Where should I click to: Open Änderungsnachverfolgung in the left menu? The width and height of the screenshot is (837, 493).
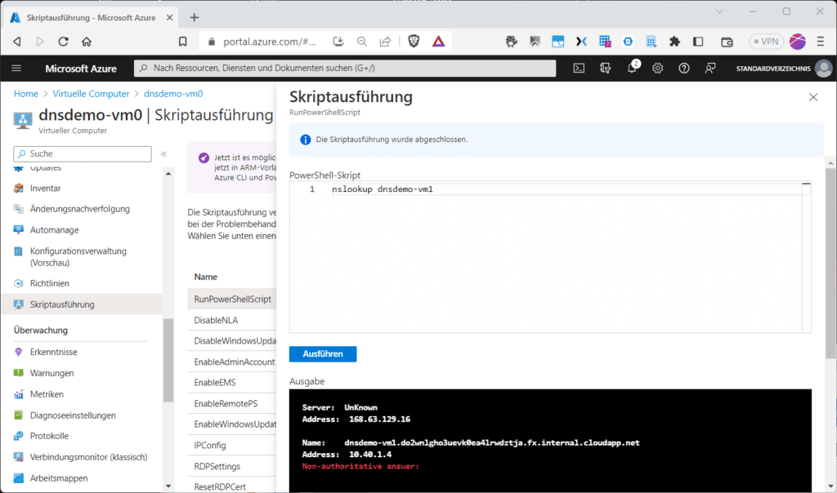79,209
